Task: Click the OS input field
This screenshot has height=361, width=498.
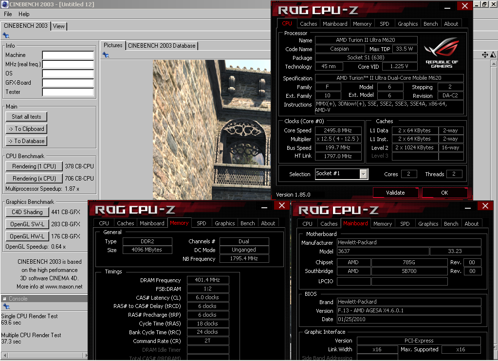Action: [68, 73]
